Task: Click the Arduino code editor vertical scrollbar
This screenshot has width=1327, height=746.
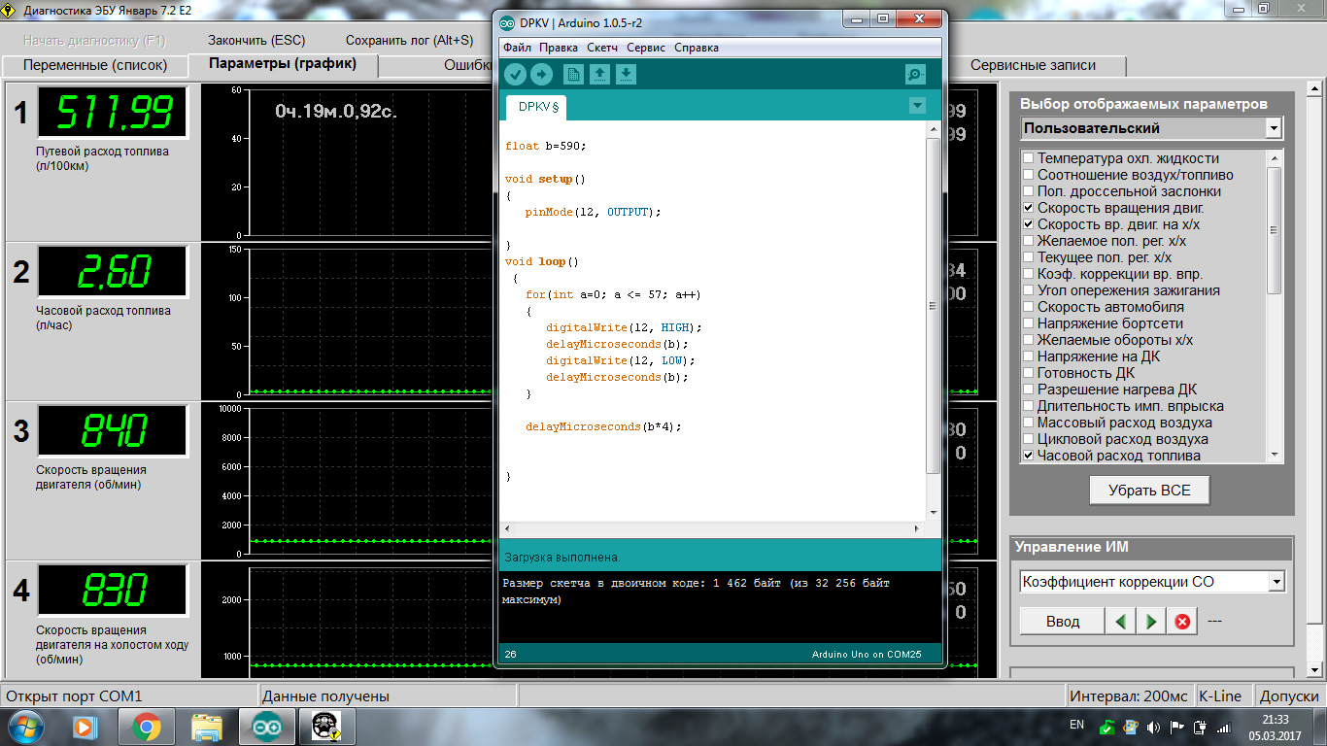Action: click(933, 306)
